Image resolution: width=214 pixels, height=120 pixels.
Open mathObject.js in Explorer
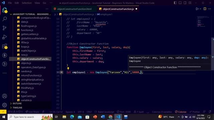(x=28, y=51)
